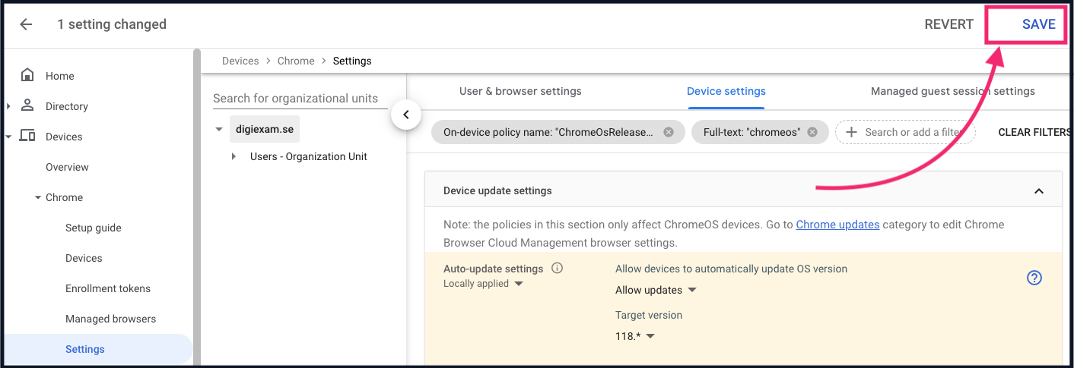Click Search for organizational units field
This screenshot has width=1074, height=368.
tap(295, 99)
